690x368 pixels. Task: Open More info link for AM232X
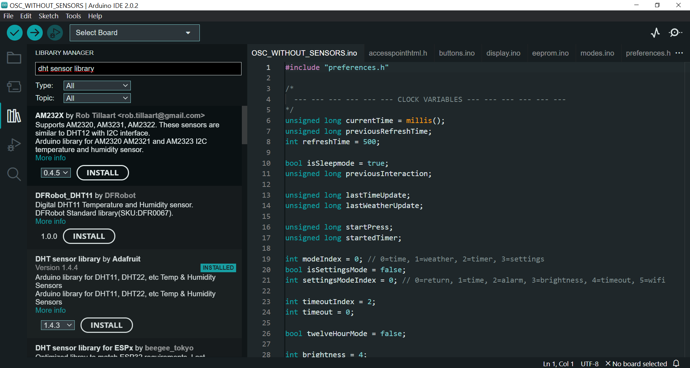50,158
